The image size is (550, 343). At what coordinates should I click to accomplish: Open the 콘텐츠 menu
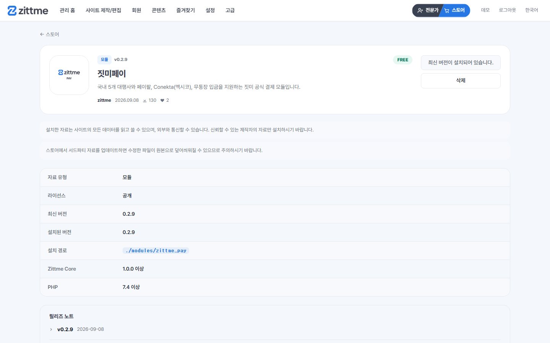(159, 10)
